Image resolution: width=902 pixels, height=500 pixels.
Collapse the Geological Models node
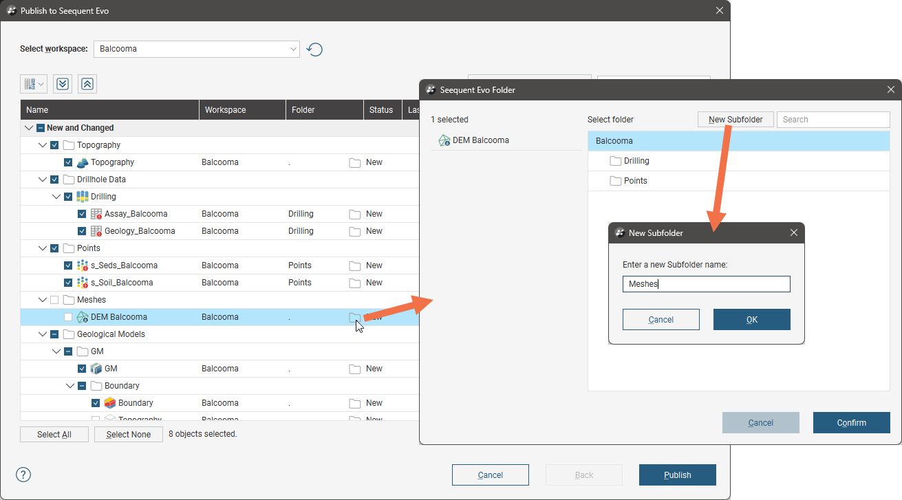43,334
